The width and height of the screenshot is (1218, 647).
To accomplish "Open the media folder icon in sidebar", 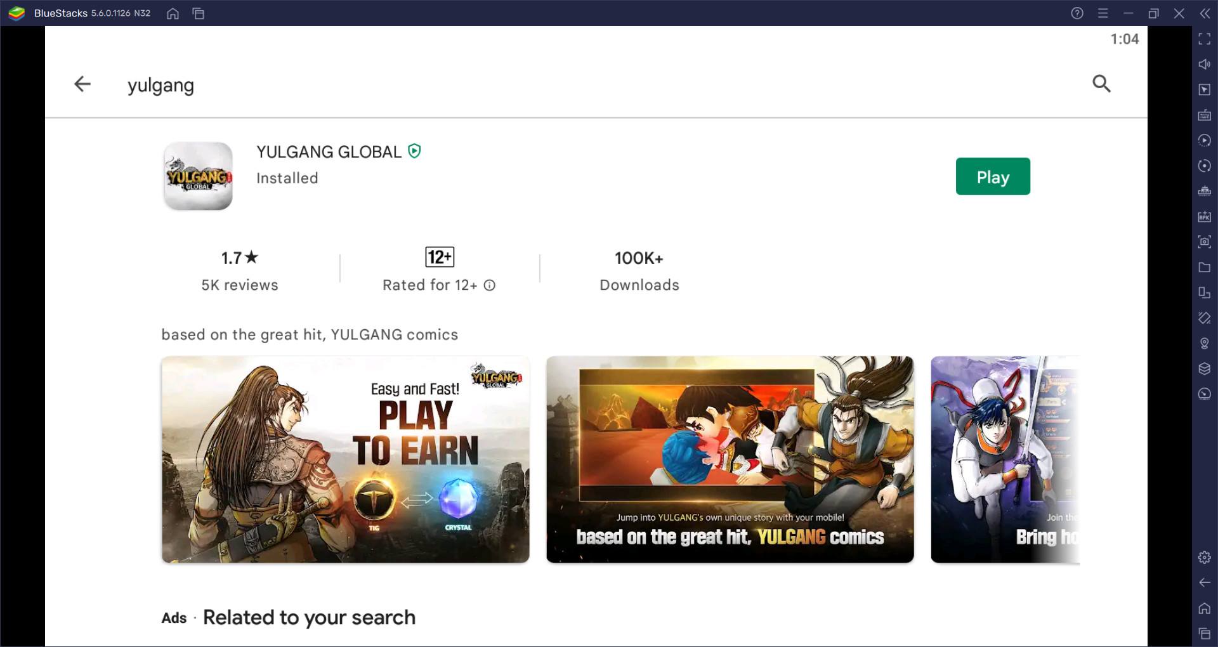I will click(x=1204, y=267).
